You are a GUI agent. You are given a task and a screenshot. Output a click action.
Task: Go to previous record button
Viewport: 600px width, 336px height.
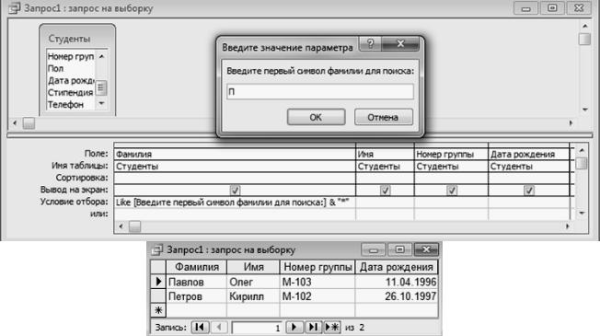[219, 327]
